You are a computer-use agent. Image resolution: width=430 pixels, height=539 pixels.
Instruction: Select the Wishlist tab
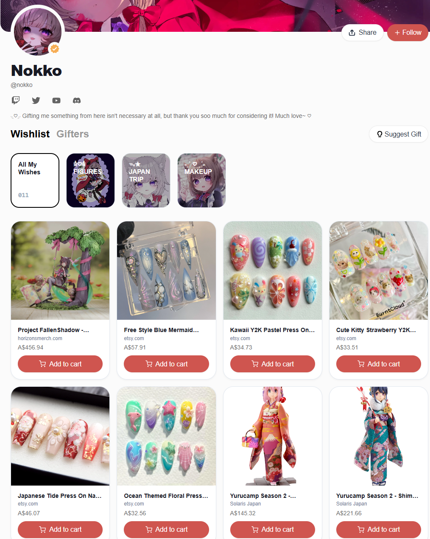click(30, 134)
